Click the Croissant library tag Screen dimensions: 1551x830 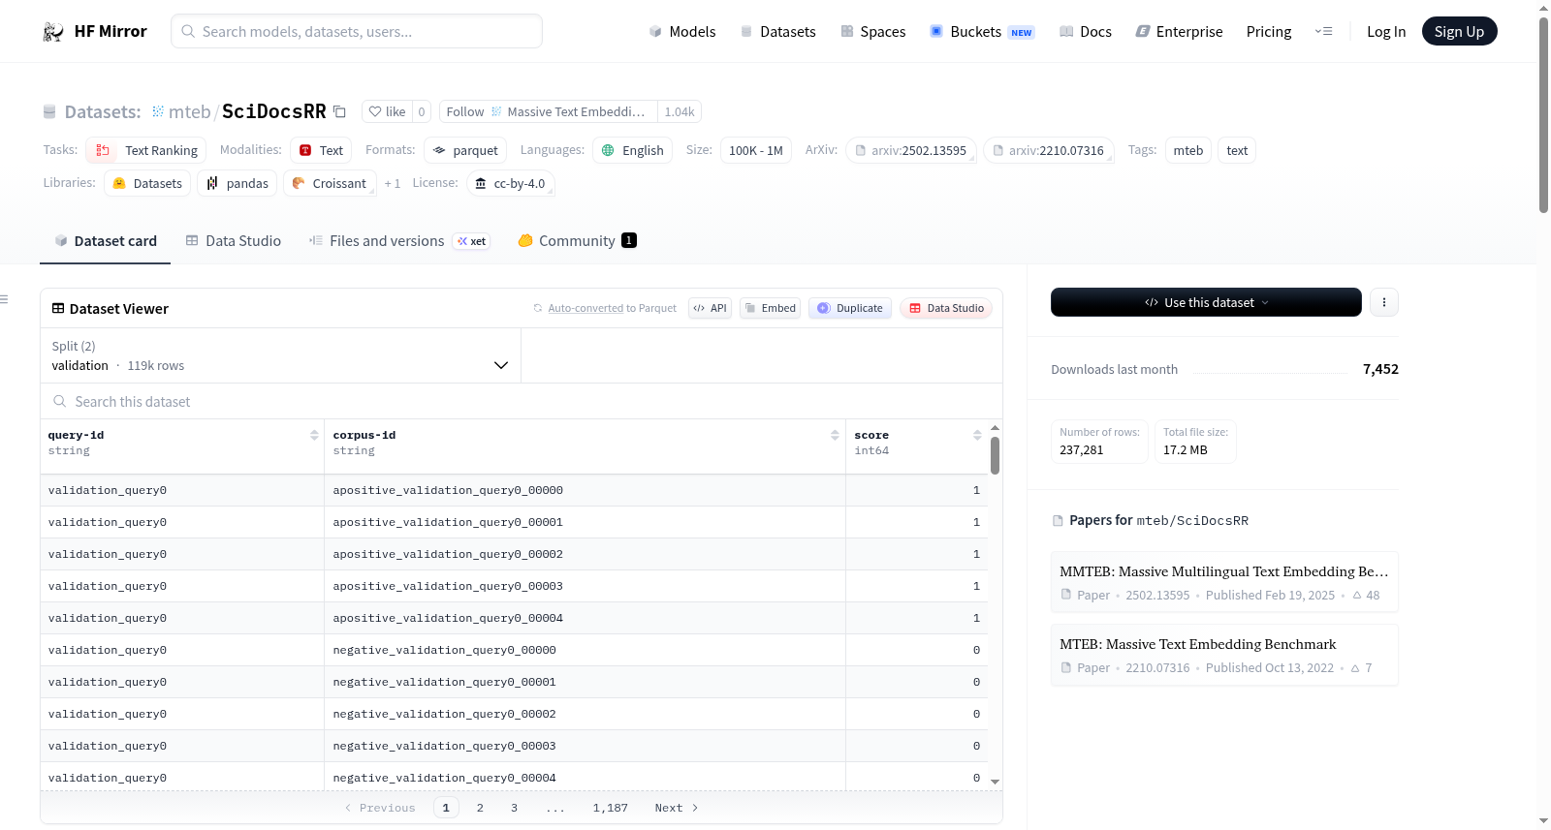coord(330,183)
